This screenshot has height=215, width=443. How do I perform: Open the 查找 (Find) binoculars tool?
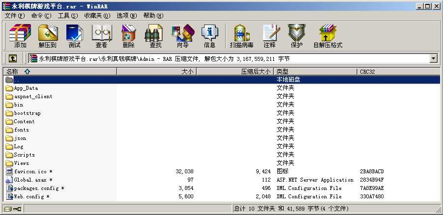tap(155, 36)
